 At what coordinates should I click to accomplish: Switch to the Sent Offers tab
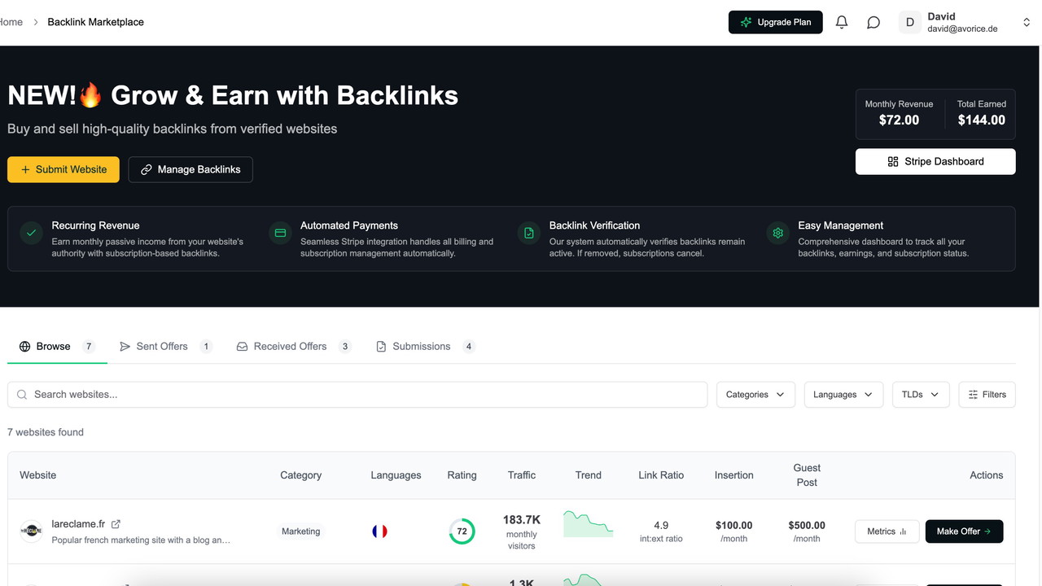coord(161,347)
